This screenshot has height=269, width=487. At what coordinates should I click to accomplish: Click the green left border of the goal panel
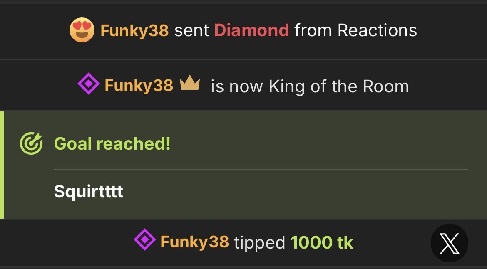point(2,165)
